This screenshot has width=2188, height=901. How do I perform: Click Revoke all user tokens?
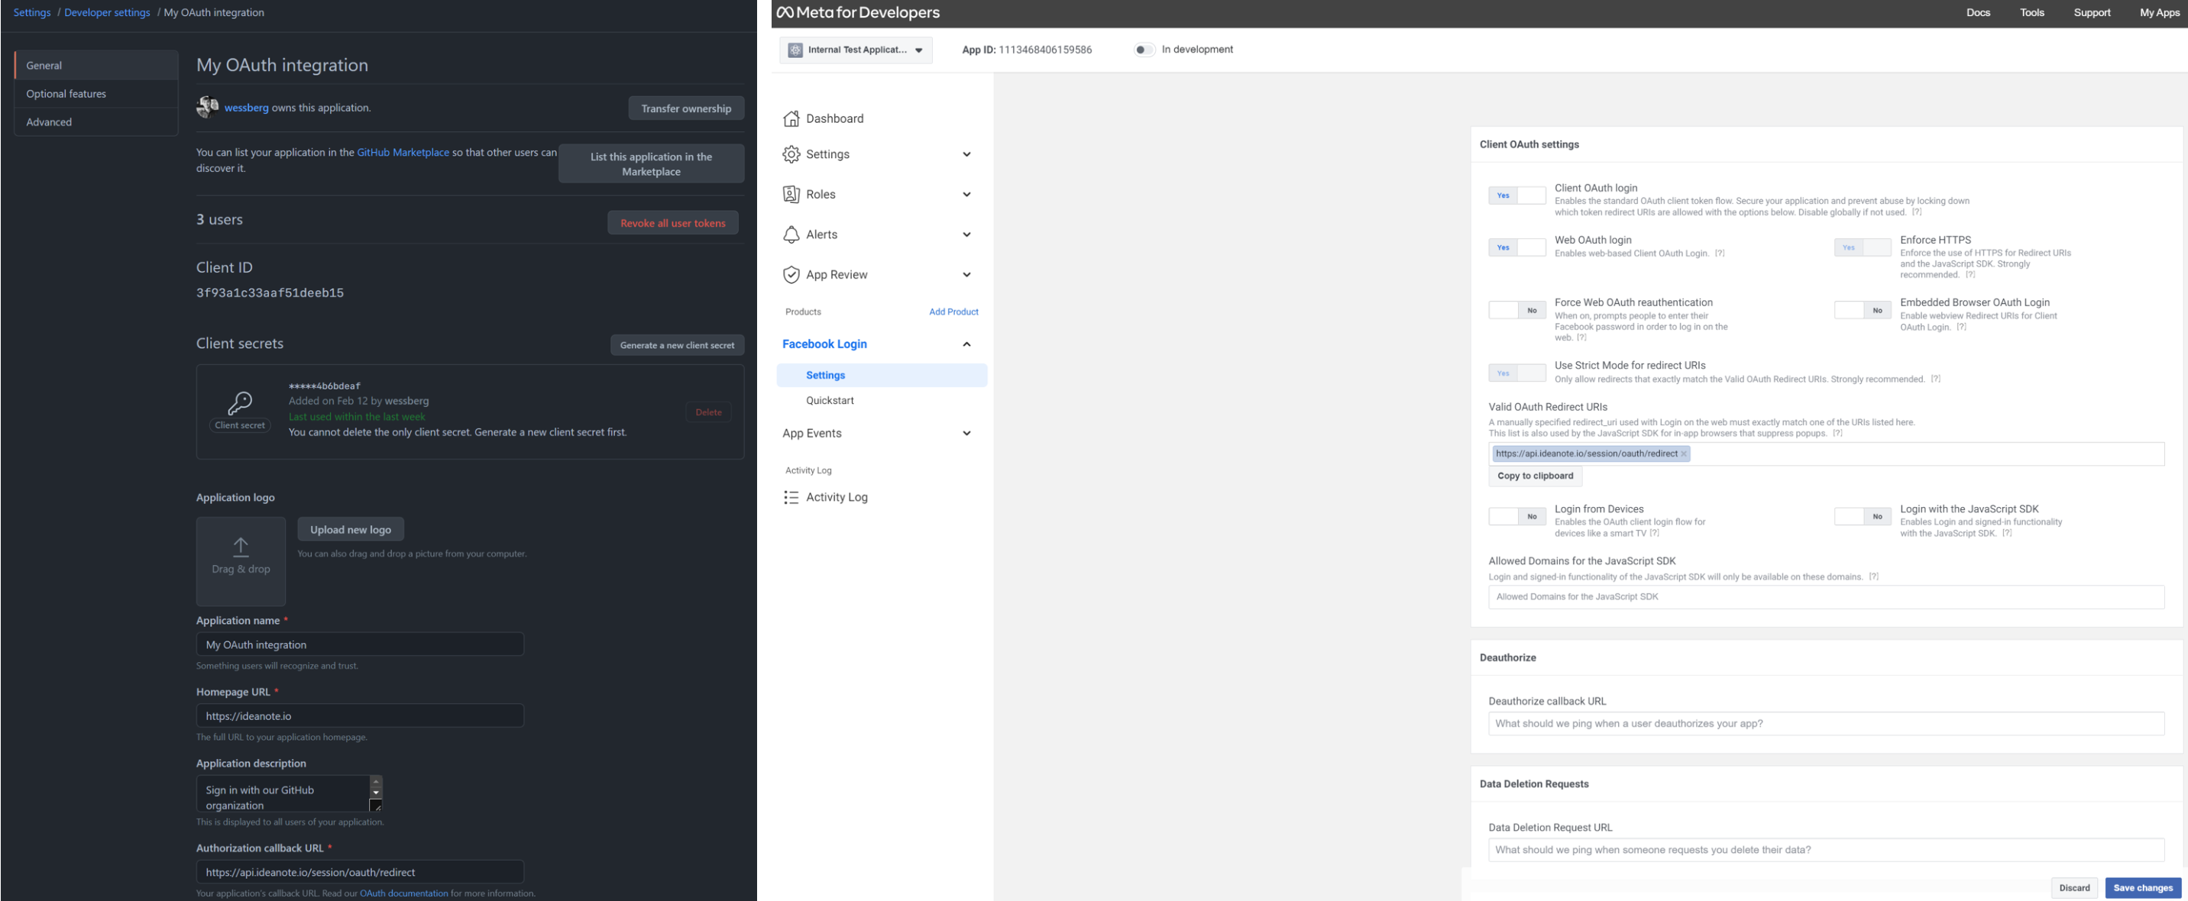click(x=673, y=222)
